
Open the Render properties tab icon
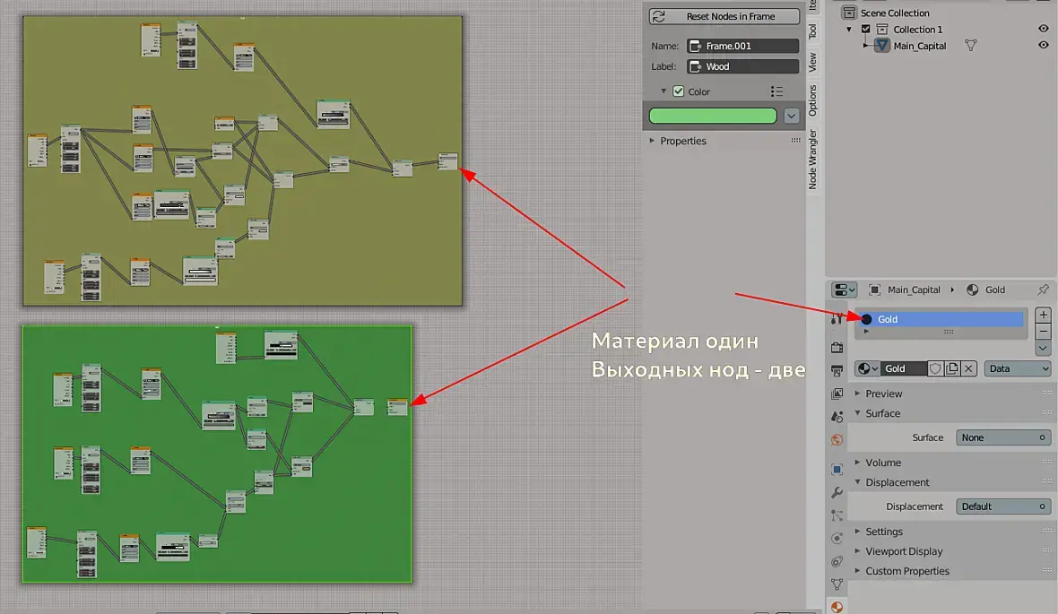[x=837, y=348]
